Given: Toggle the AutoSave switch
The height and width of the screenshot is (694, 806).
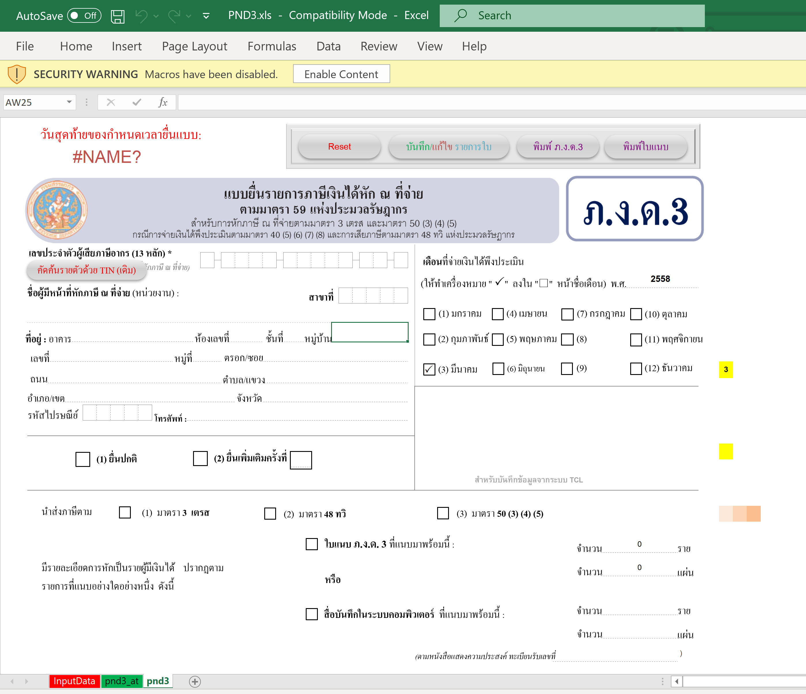Looking at the screenshot, I should [x=84, y=16].
